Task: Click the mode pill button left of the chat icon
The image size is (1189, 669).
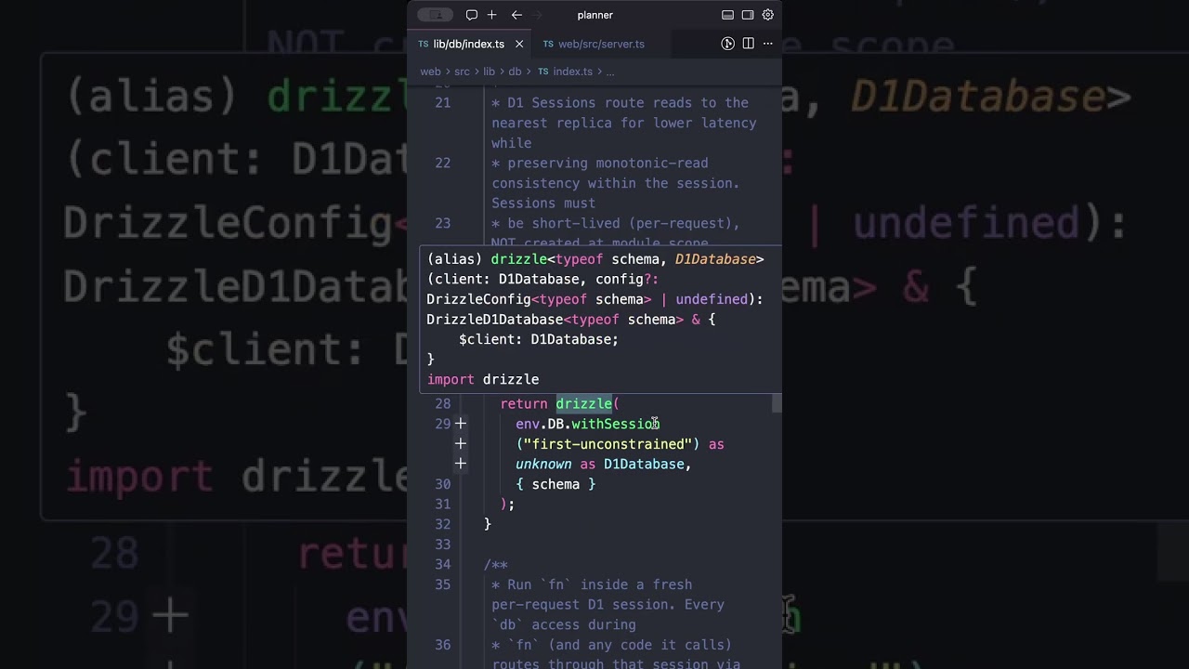Action: tap(435, 15)
